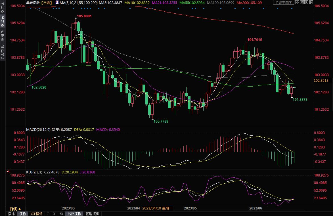The height and width of the screenshot is (216, 333).
Task: Click the 101.8878 low marker
Action: point(300,100)
